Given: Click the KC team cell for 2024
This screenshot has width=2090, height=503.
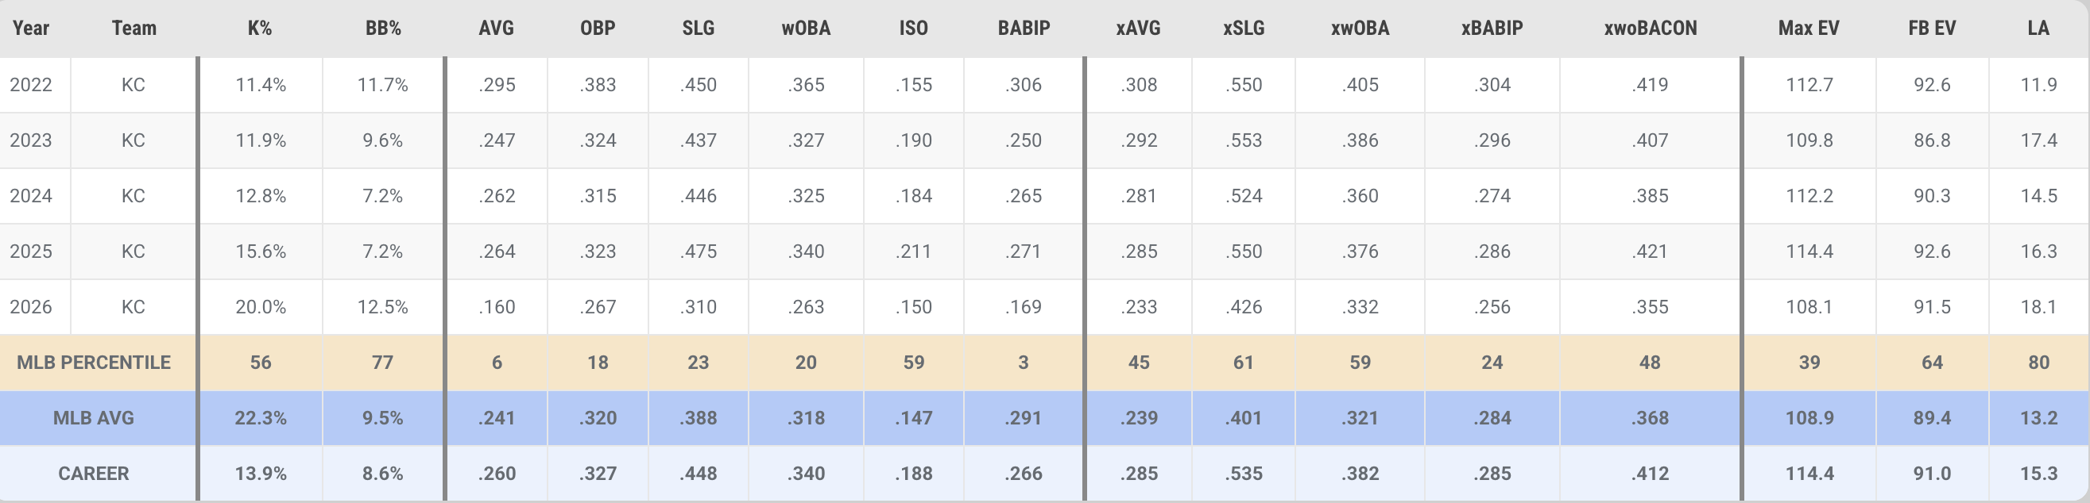Looking at the screenshot, I should pyautogui.click(x=133, y=196).
